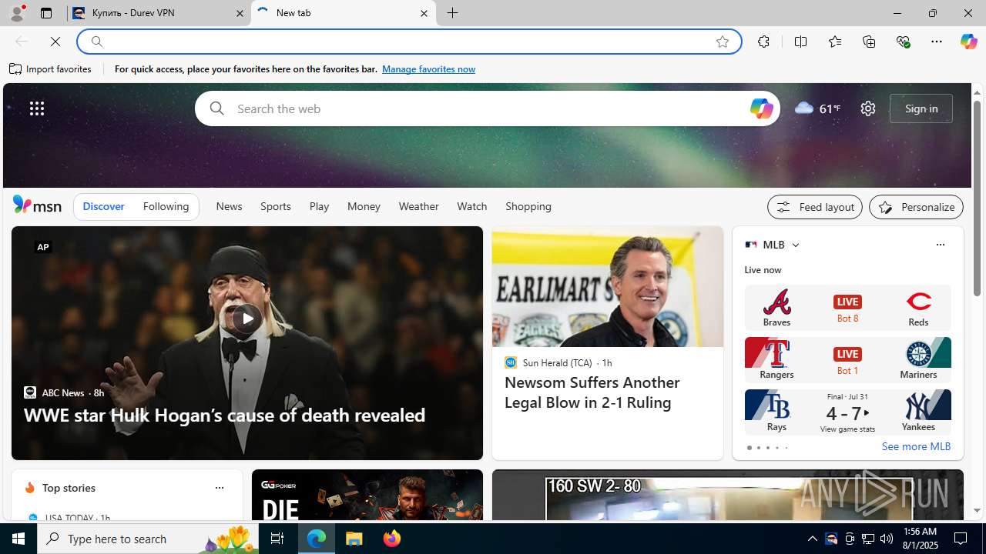986x554 pixels.
Task: Open the Top stories heading
Action: pos(69,488)
